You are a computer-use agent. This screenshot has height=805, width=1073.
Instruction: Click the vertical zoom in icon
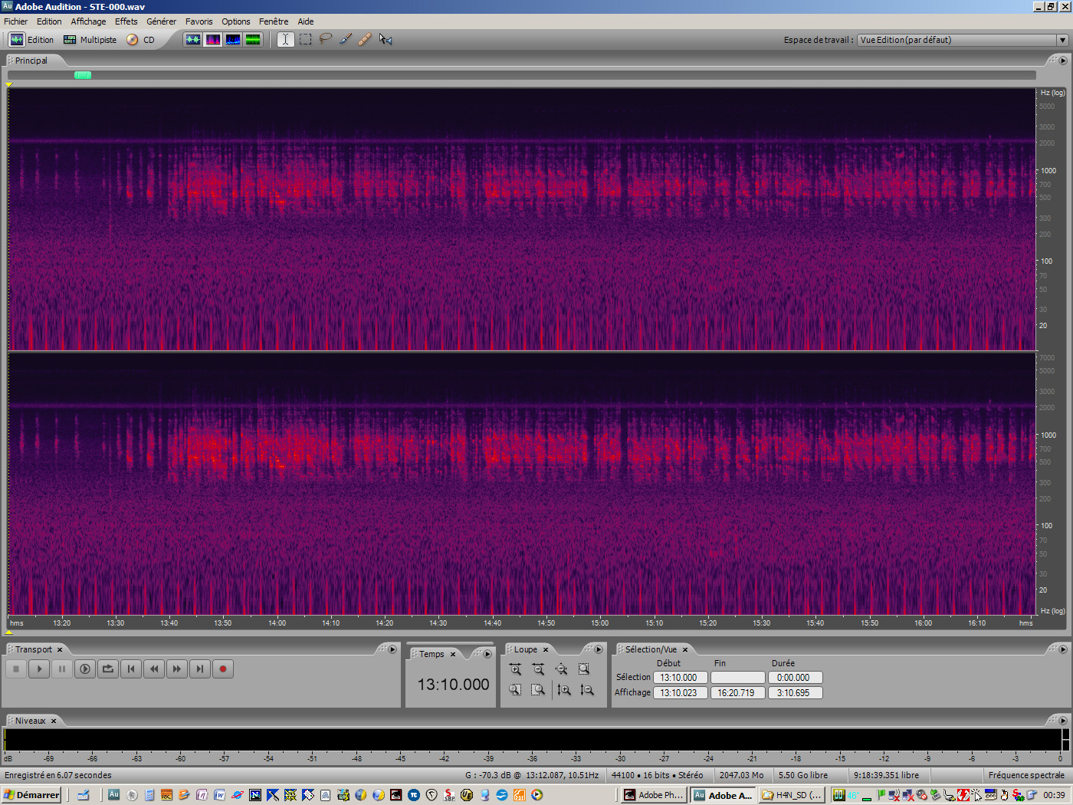pos(564,690)
